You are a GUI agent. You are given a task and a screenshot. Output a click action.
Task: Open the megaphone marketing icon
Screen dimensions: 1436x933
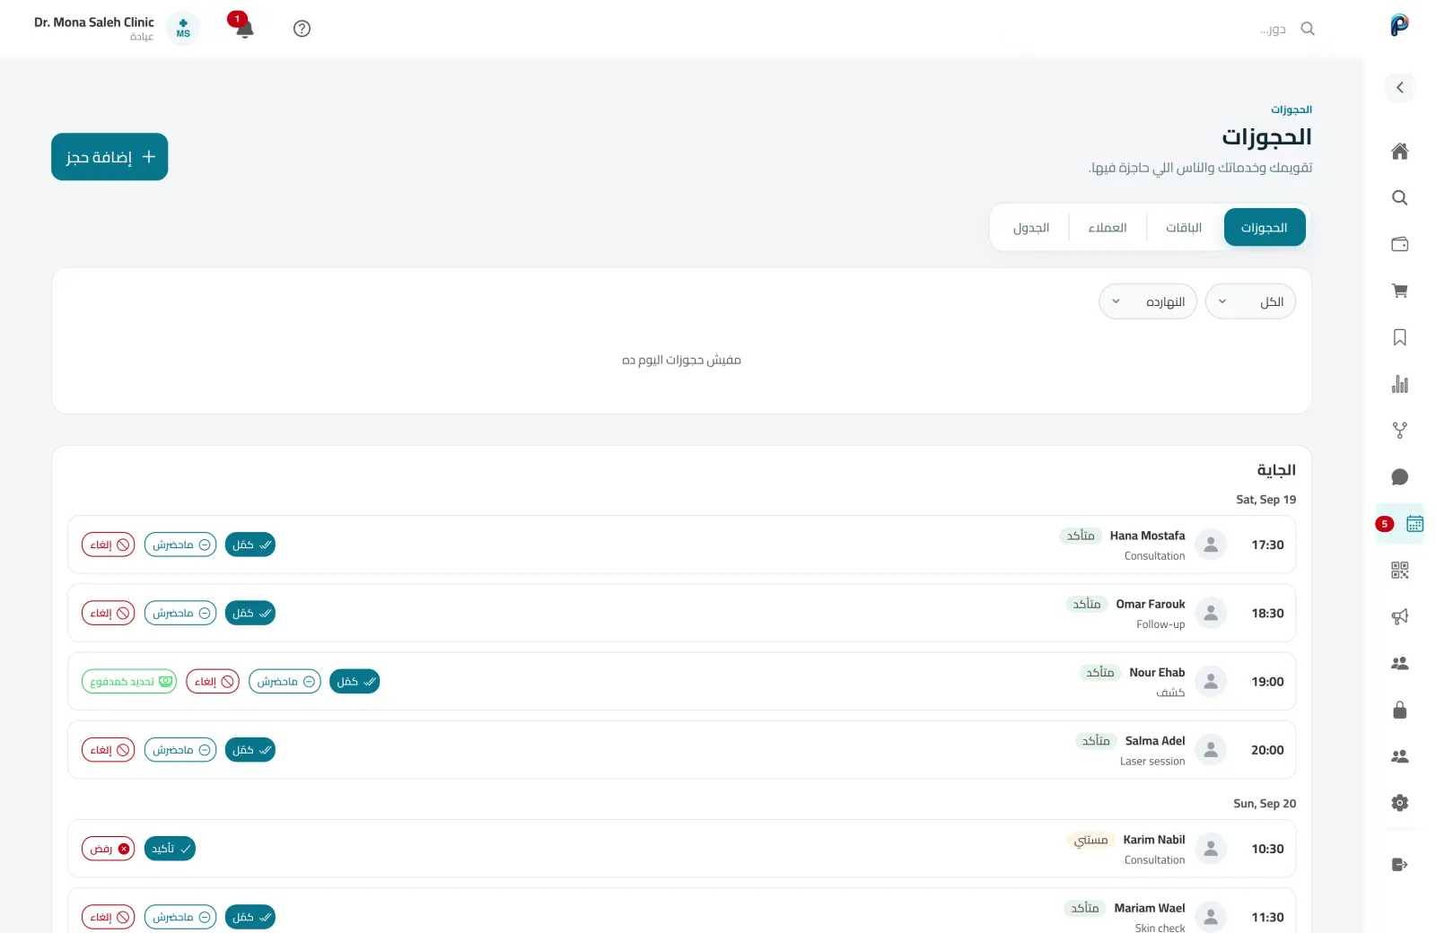[1399, 616]
